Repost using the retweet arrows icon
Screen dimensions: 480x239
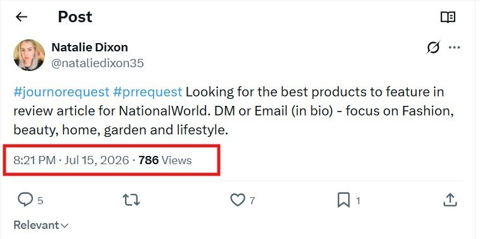(131, 200)
